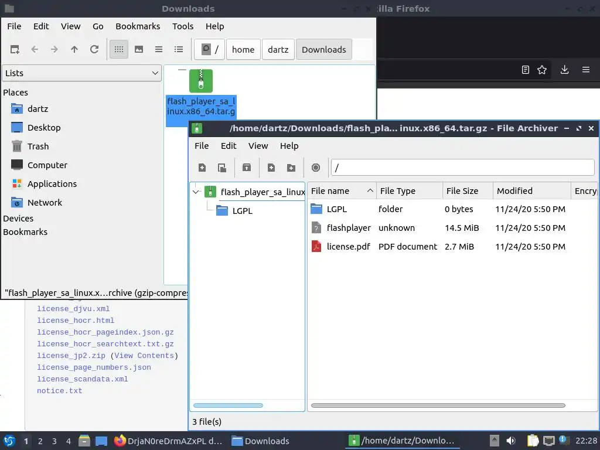Open the license_hocr.html link in Firefox
Viewport: 600px width, 450px height.
coord(76,321)
